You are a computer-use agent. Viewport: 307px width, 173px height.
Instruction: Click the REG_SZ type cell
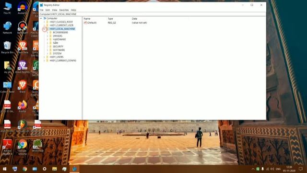pyautogui.click(x=112, y=23)
